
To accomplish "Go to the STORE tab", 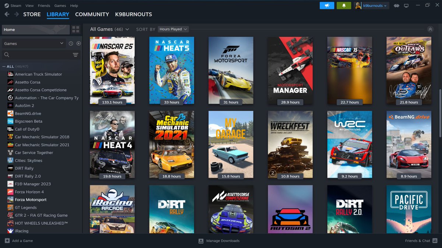I will click(32, 14).
